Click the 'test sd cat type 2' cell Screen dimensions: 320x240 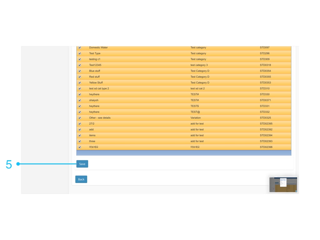coord(99,88)
